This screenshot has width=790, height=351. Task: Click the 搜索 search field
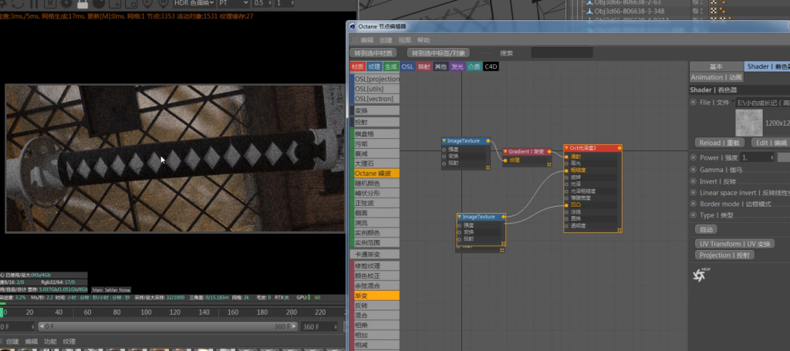pos(562,53)
